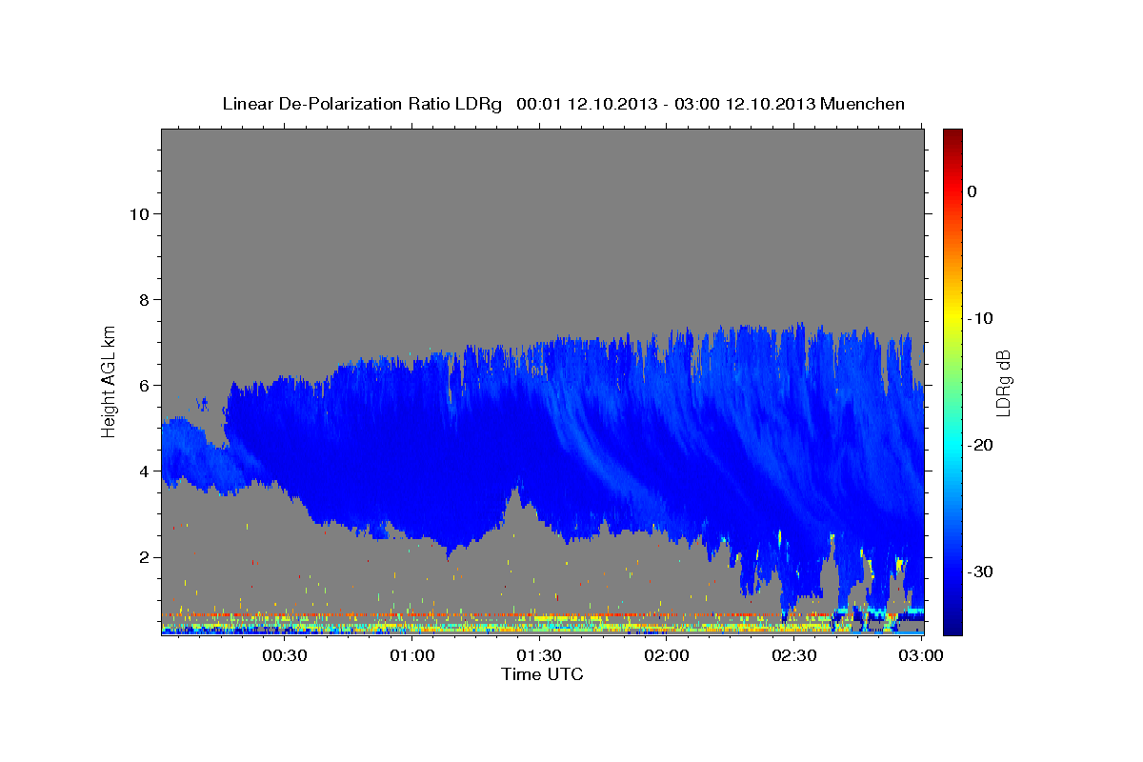Click the height tick label 10
Screen dimensions: 1143x762
pos(139,213)
